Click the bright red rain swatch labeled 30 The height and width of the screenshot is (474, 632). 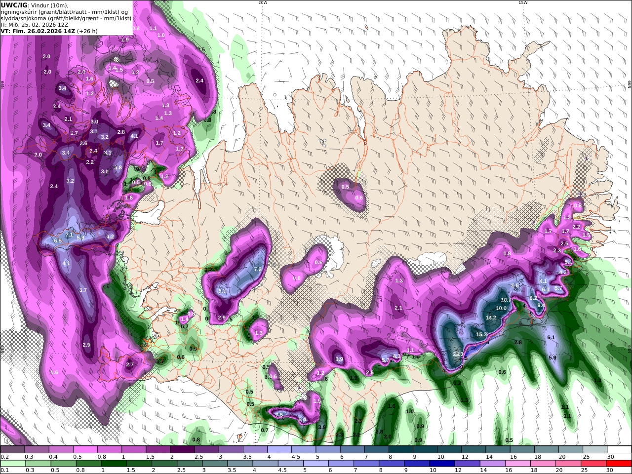tap(619, 464)
